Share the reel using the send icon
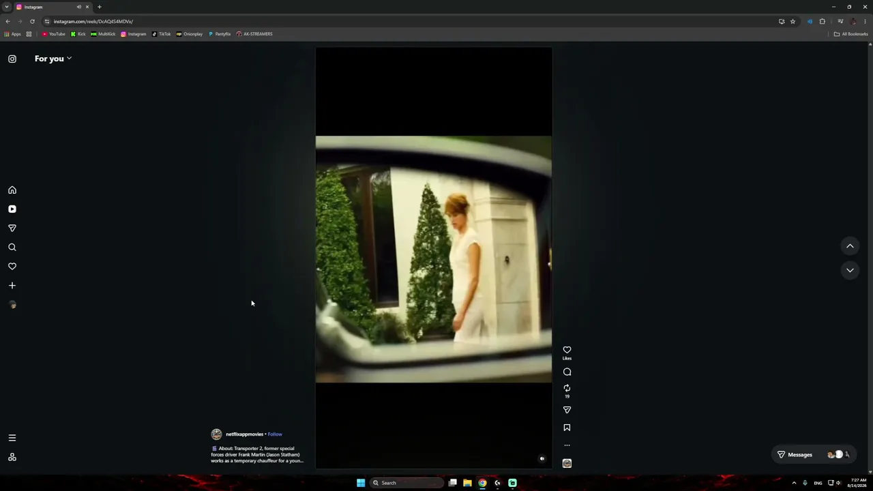The image size is (873, 491). tap(567, 410)
